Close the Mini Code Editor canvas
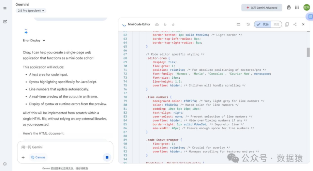Viewport: 313px width, 171px height. coord(303,24)
